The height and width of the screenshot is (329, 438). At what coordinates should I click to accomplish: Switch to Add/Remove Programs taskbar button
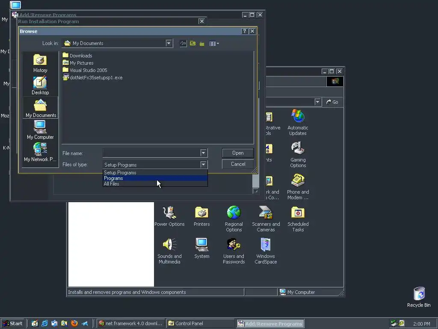pyautogui.click(x=270, y=324)
